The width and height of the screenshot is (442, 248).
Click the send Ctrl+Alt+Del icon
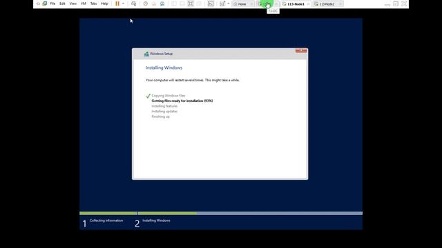[133, 3]
